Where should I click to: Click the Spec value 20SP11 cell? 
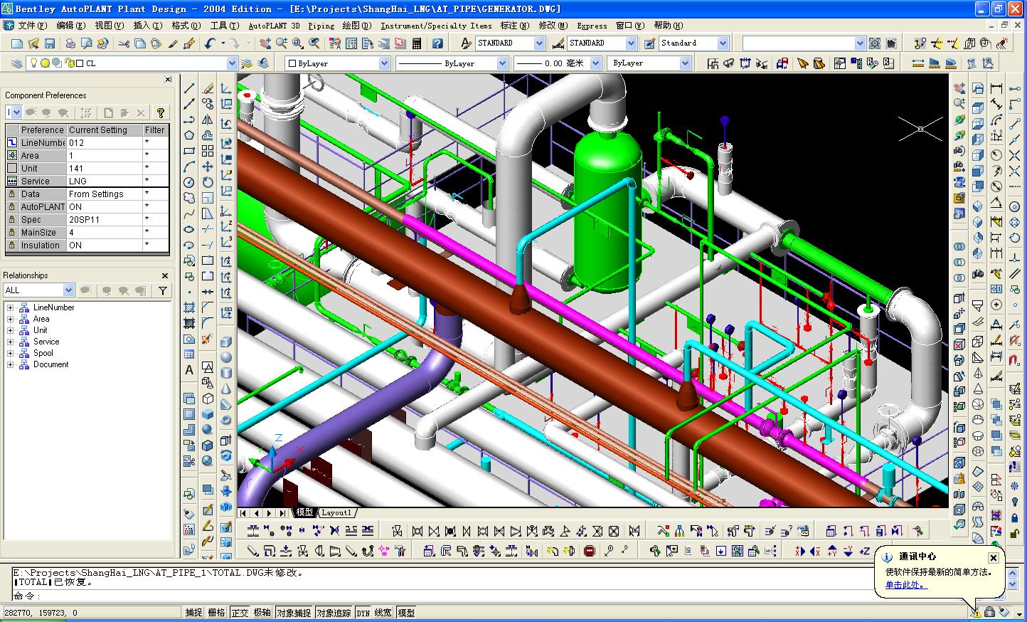tap(104, 220)
